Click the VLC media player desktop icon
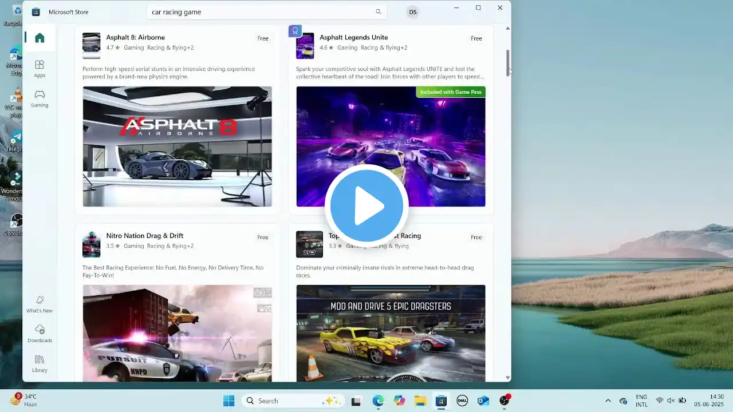Screen dimensions: 733x412 [x=16, y=103]
